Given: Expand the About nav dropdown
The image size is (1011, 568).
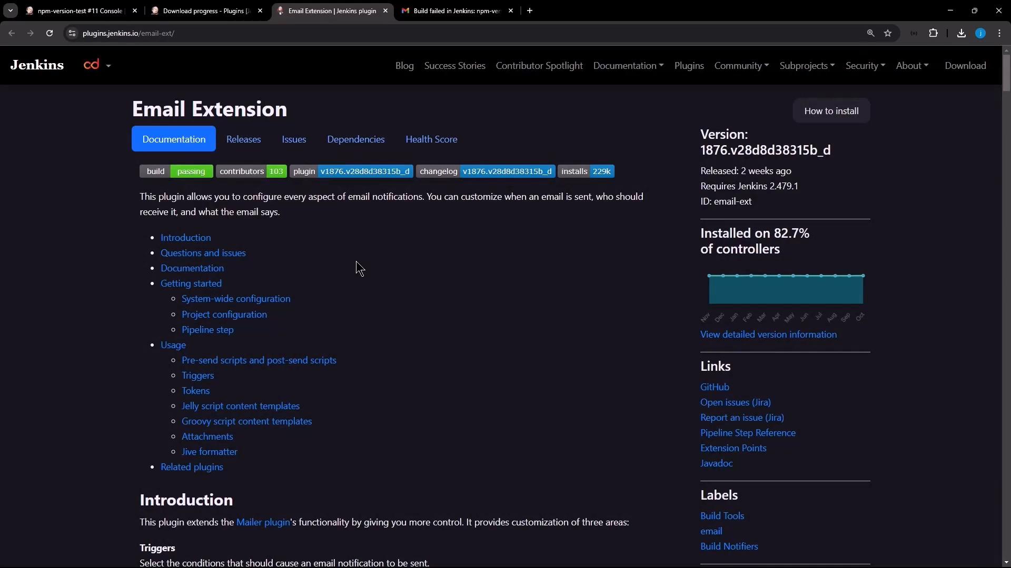Looking at the screenshot, I should pyautogui.click(x=912, y=66).
